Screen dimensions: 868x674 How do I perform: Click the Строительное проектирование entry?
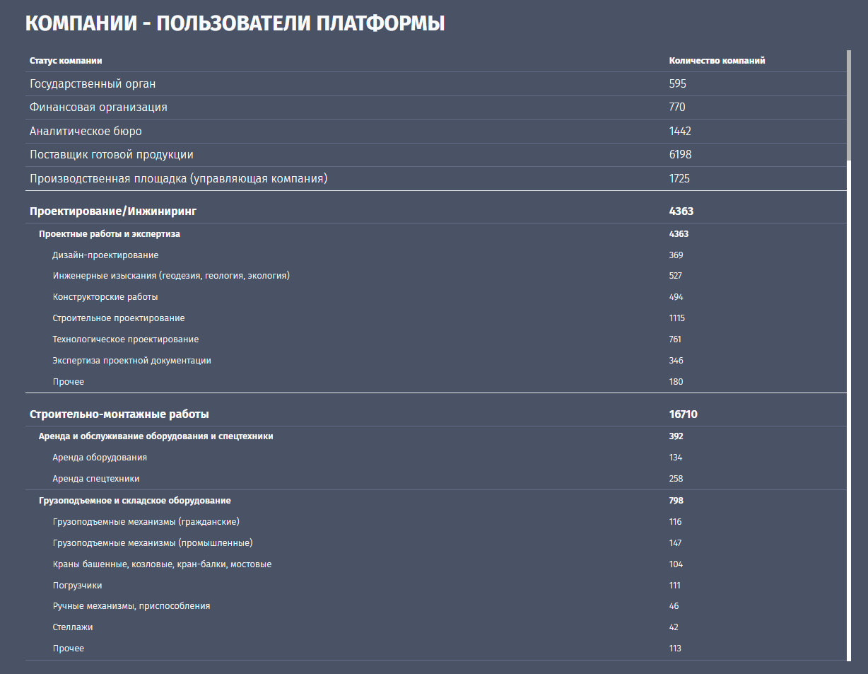pos(119,318)
